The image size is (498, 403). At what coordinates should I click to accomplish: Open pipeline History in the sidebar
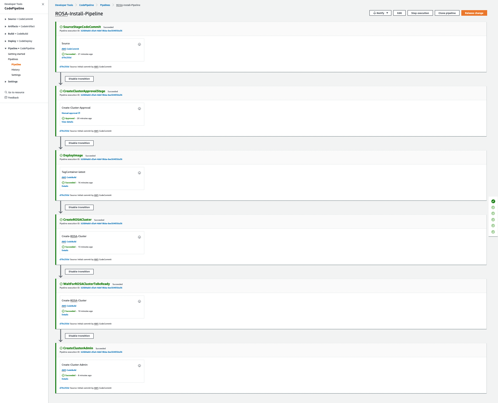[15, 70]
